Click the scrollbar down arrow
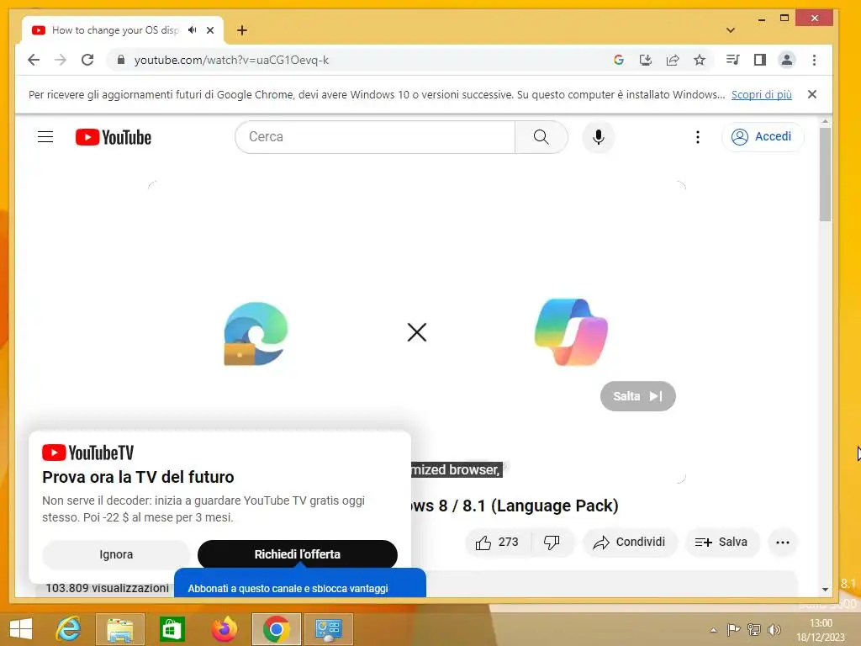Viewport: 861px width, 646px height. click(x=825, y=590)
